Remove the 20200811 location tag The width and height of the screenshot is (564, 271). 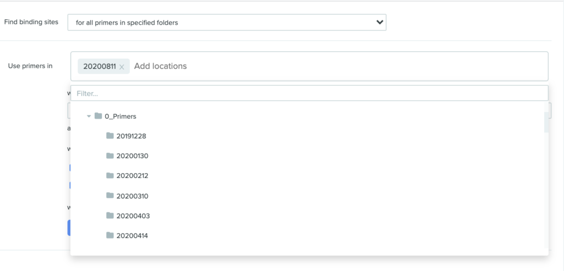click(122, 67)
